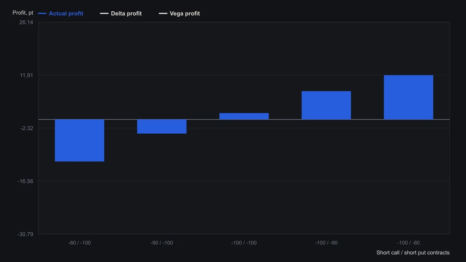The image size is (466, 262).
Task: Select the bar for -100 / -100
Action: click(x=244, y=116)
